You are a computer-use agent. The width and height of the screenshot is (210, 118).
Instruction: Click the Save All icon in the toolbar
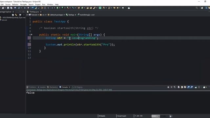pyautogui.click(x=11, y=8)
